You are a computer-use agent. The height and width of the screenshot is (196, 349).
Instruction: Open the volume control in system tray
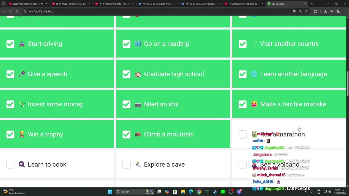330,192
